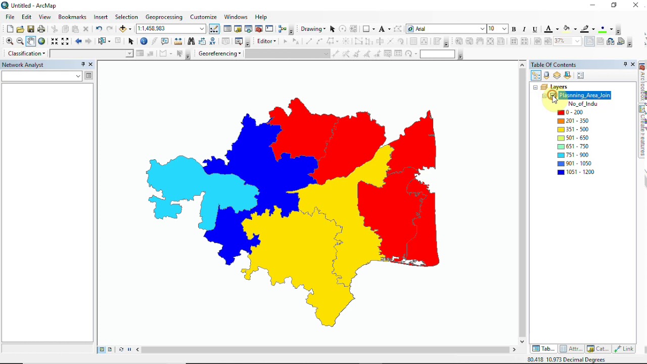The height and width of the screenshot is (364, 647).
Task: Click the Add Data button icon
Action: (x=123, y=29)
